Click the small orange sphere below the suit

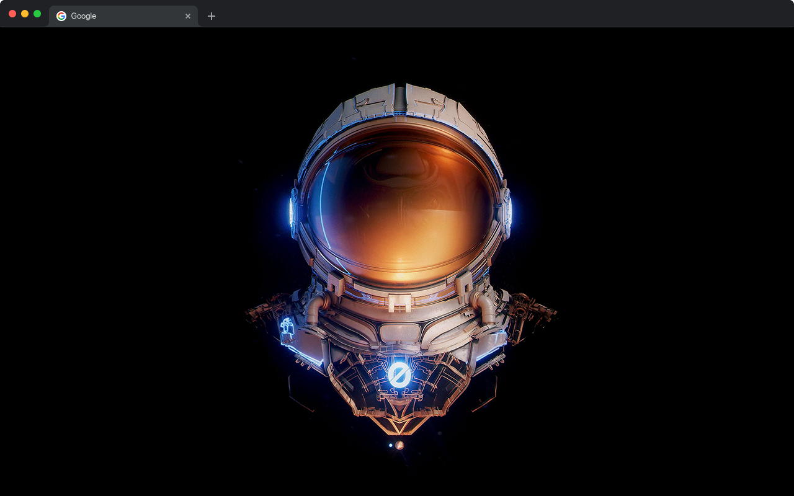point(399,445)
